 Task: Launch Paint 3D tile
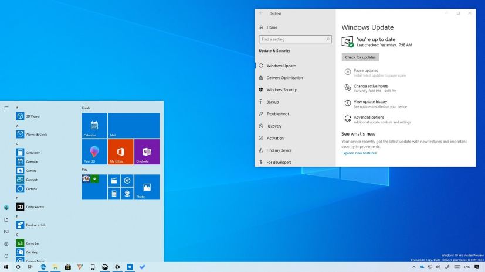click(94, 152)
